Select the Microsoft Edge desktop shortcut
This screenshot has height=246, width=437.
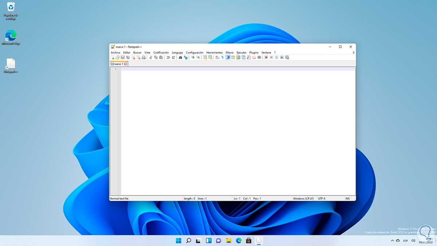coord(11,38)
